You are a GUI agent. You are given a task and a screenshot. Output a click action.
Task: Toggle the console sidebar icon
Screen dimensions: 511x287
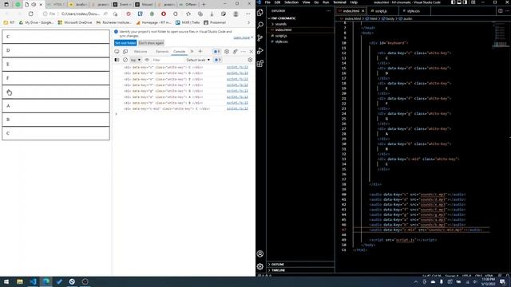117,60
